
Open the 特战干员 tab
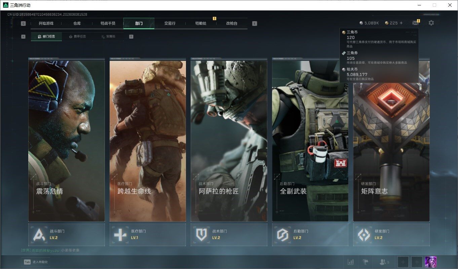108,23
